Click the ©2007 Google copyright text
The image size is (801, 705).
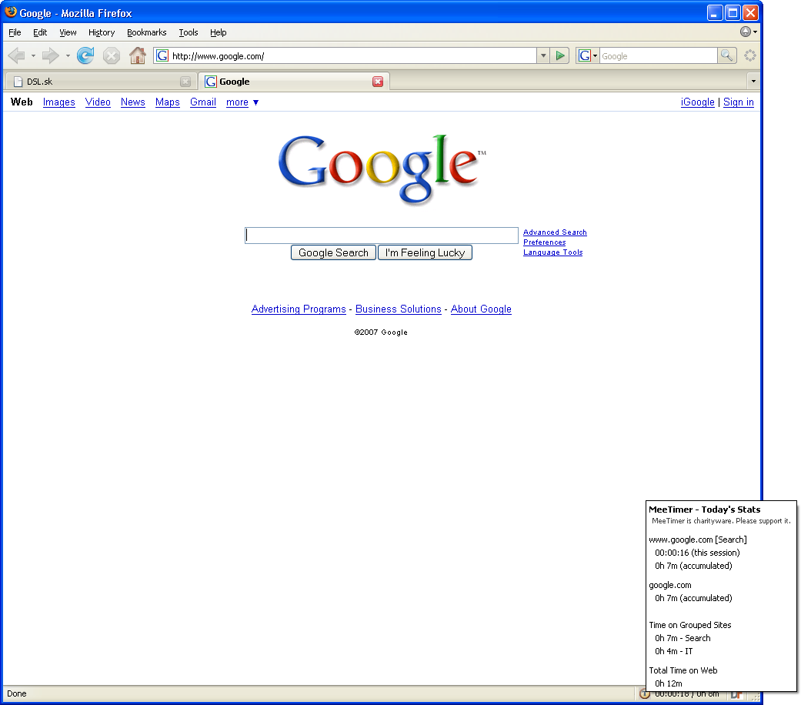(381, 332)
